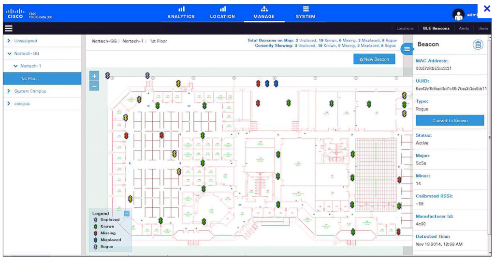Expand the Unassigned tree node
This screenshot has height=260, width=495.
(9, 41)
